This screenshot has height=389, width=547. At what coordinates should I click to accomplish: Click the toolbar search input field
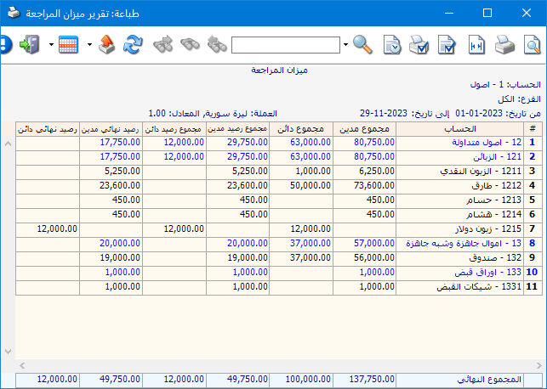pyautogui.click(x=286, y=45)
